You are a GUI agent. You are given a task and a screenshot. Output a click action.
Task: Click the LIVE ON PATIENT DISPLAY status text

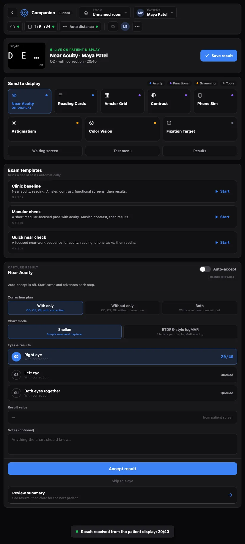coord(77,50)
